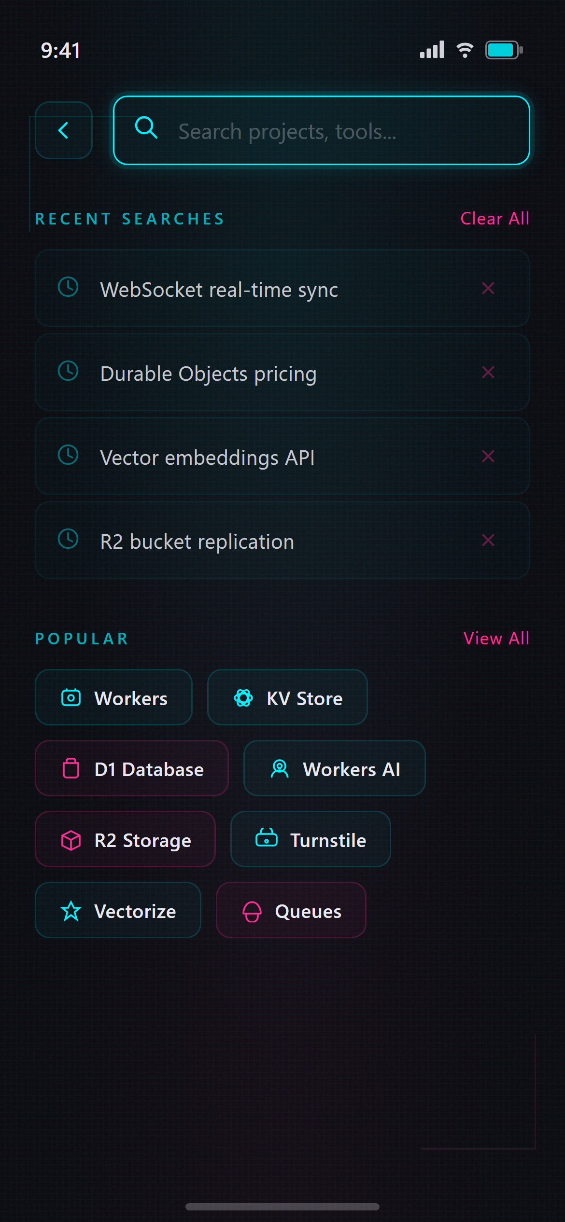
Task: Click the magnifying glass search icon
Action: point(146,128)
